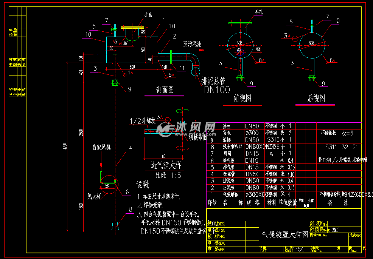This screenshot has width=373, height=259.
Task: Click the '1:50' scale value in the title block
Action: point(298,249)
